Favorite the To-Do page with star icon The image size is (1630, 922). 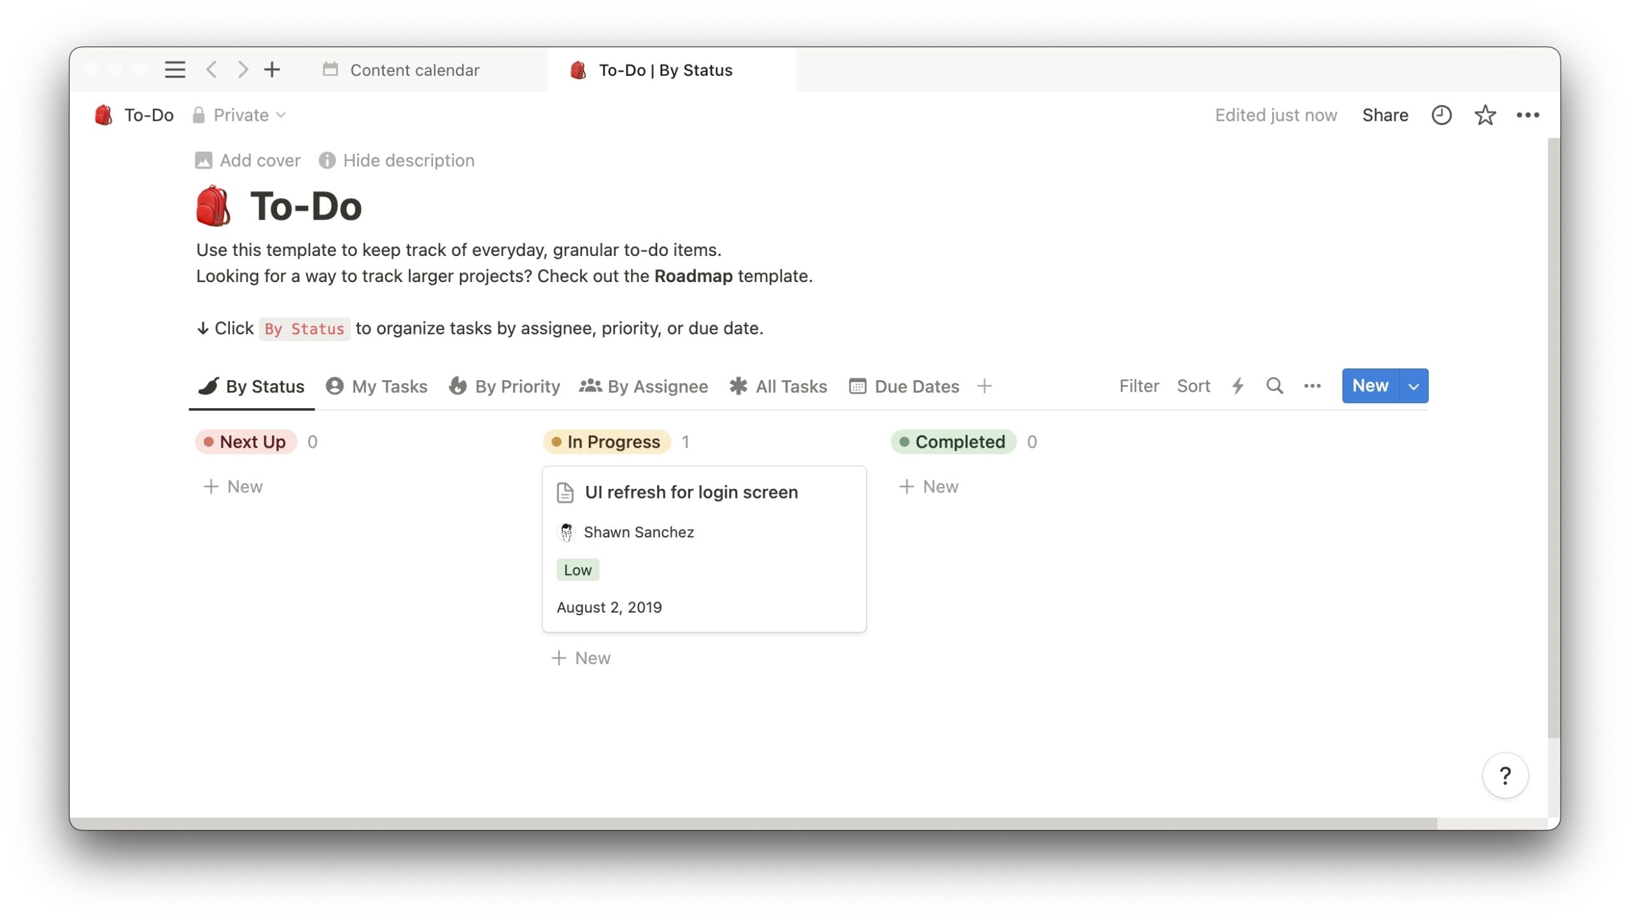pos(1484,115)
